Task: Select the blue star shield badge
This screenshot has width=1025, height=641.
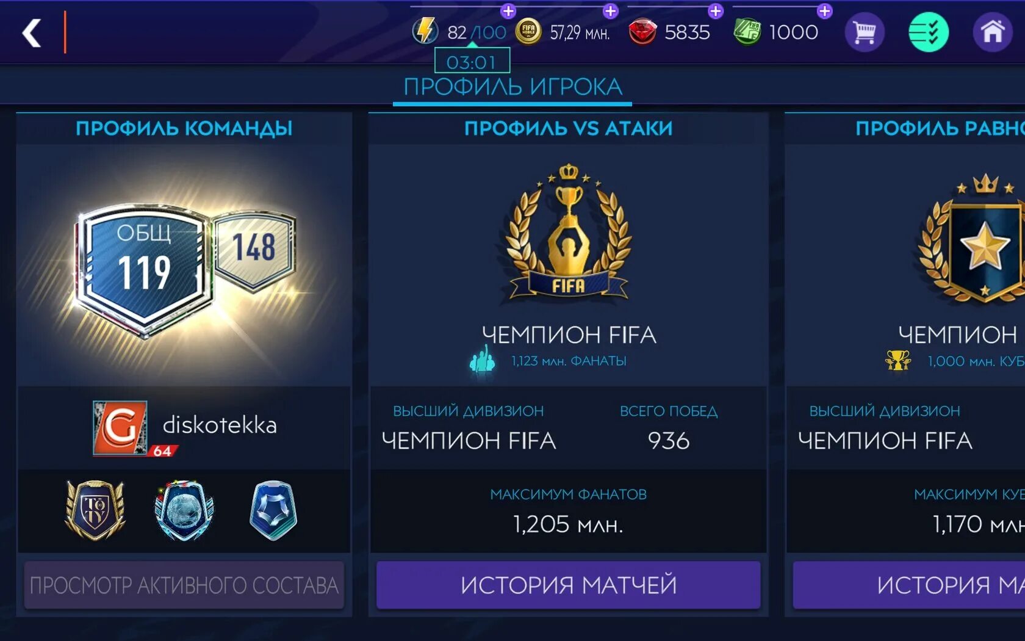Action: pos(273,510)
